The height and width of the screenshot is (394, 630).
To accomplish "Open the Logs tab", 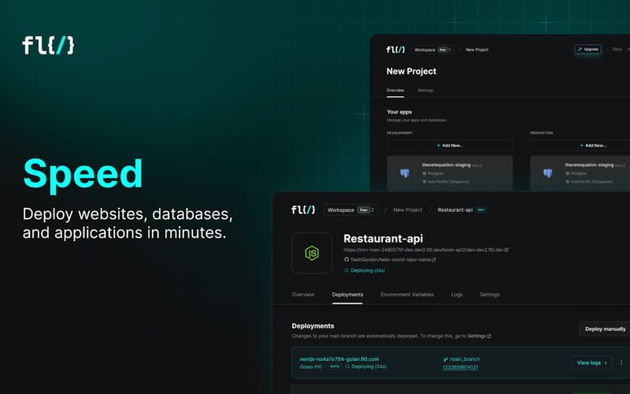I will (x=457, y=295).
